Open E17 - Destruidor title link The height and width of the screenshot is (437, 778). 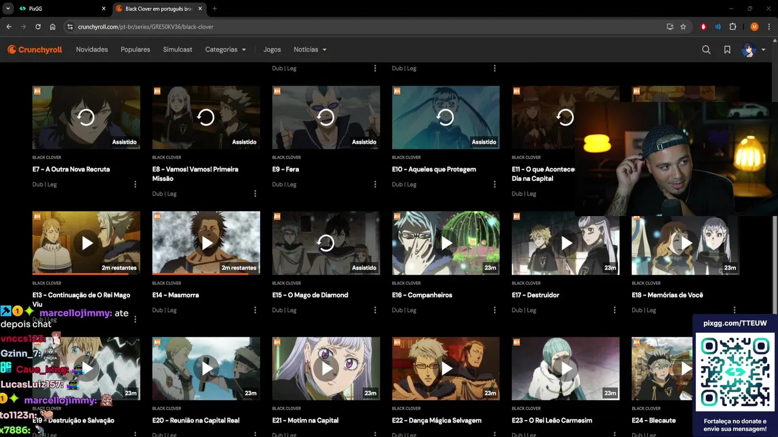coord(535,295)
